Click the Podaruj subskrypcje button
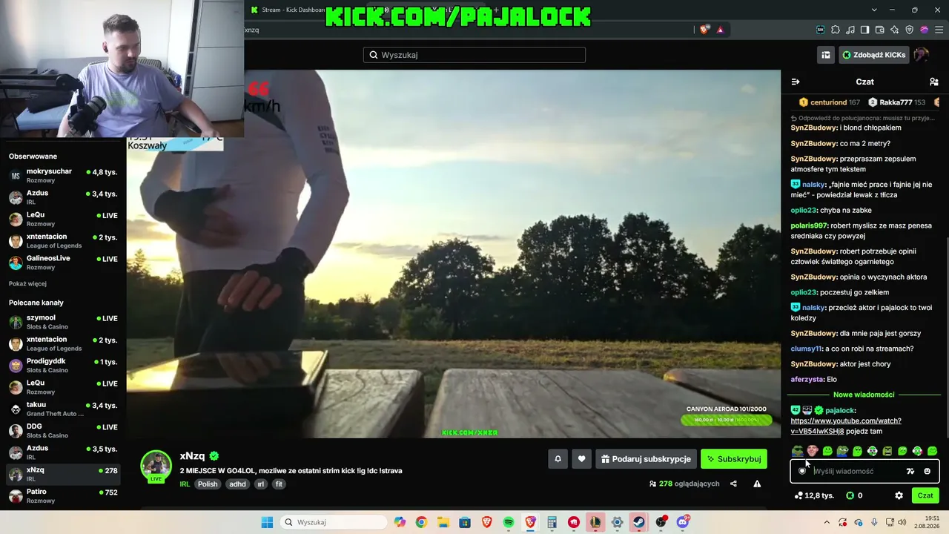Viewport: 949px width, 534px height. tap(645, 459)
